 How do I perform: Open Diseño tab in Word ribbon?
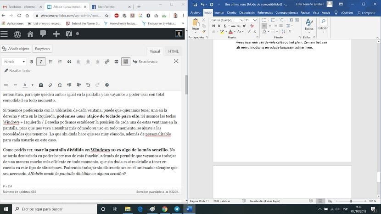(x=231, y=13)
